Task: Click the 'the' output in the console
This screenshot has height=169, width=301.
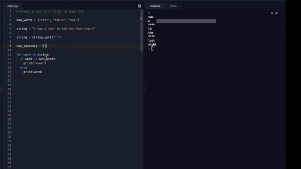Action: click(x=150, y=33)
